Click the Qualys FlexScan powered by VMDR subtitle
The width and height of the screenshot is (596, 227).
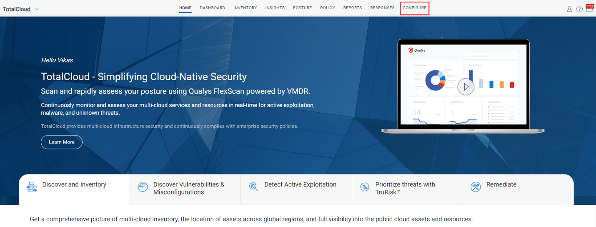click(x=175, y=91)
